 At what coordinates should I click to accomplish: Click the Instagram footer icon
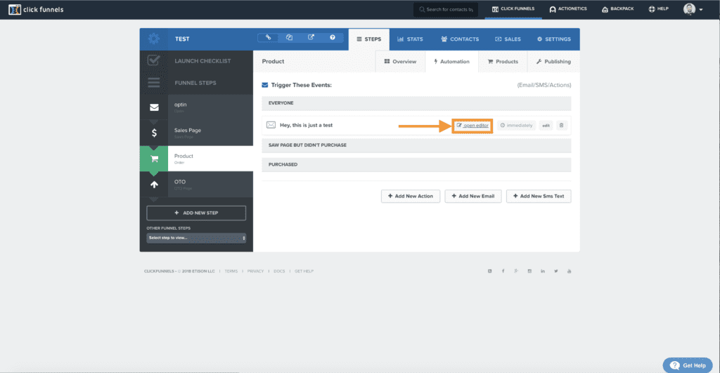click(529, 271)
